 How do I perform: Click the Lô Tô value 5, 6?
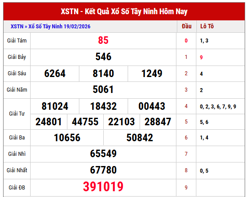click(x=204, y=122)
